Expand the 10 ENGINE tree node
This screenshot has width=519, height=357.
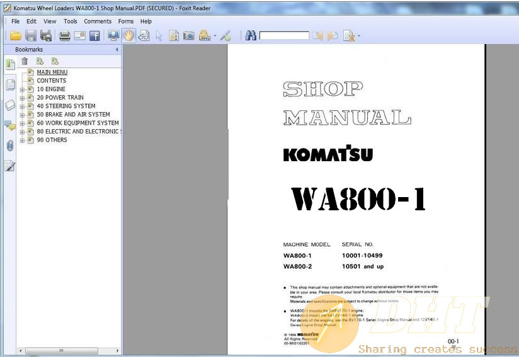(22, 89)
